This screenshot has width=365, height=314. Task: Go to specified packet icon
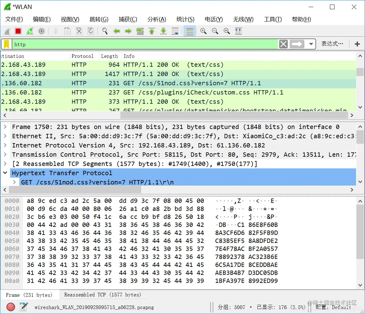140,31
